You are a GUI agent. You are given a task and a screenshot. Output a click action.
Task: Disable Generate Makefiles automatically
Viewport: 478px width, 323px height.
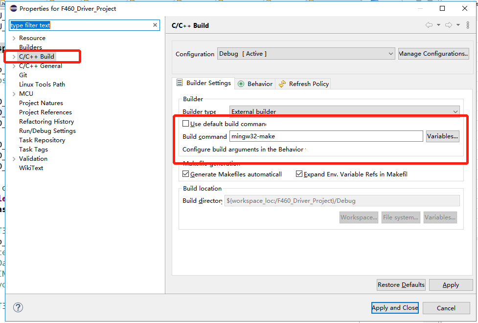(185, 174)
